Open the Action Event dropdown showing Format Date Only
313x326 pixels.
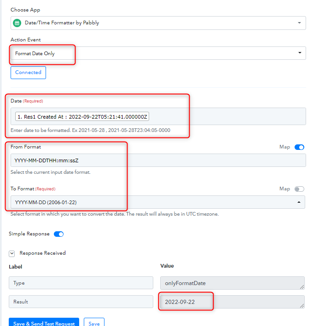click(x=158, y=53)
